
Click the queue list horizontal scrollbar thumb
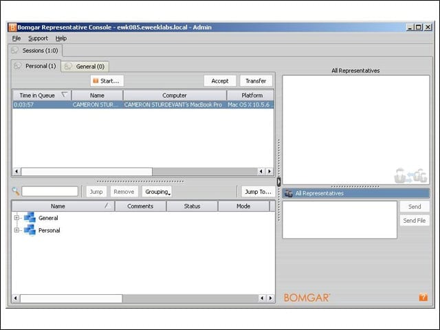[87, 171]
